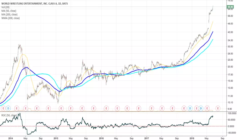Screen dimensions: 237x140
Task: Open the rightmost earnings E marker
Action: point(218,108)
